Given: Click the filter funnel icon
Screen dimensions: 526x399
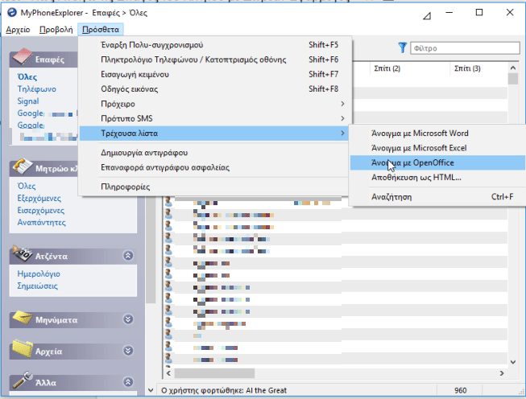Looking at the screenshot, I should pos(402,48).
